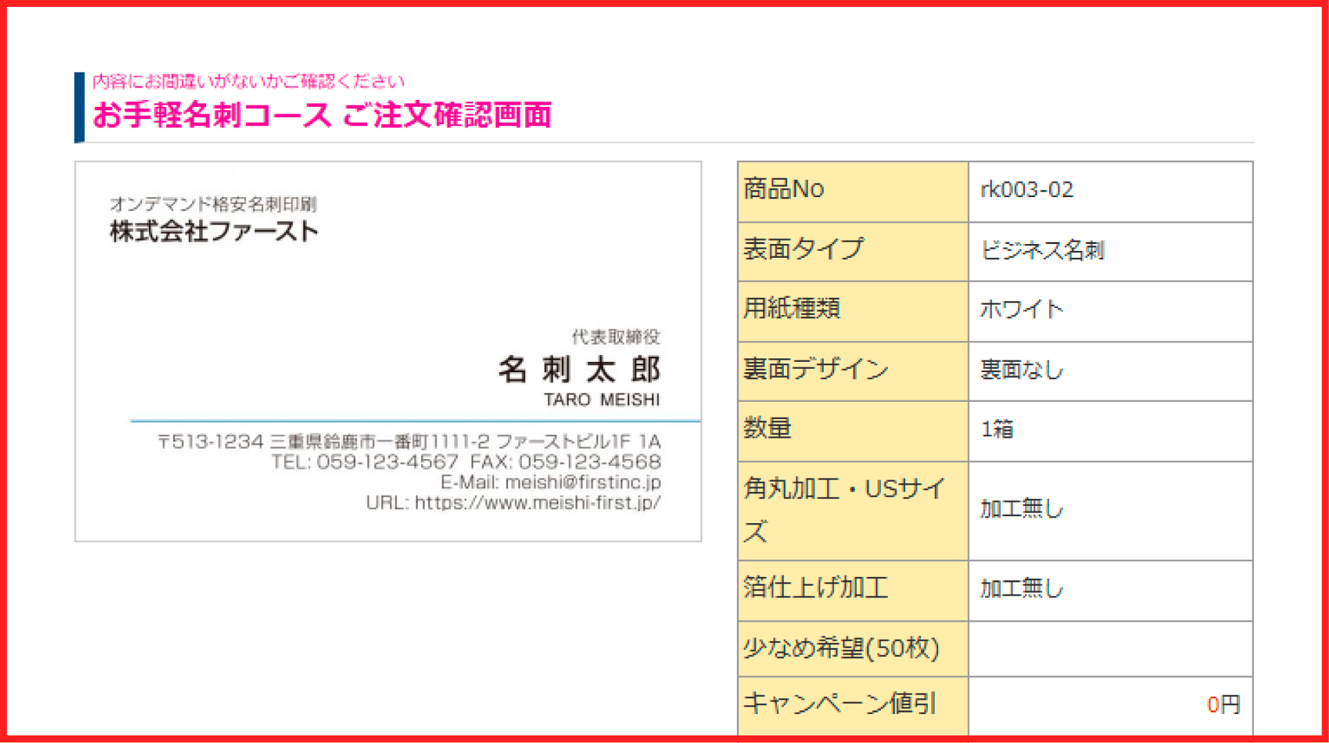Screen dimensions: 1329x743
Task: Click the E-Mail address on the card
Action: pyautogui.click(x=550, y=482)
